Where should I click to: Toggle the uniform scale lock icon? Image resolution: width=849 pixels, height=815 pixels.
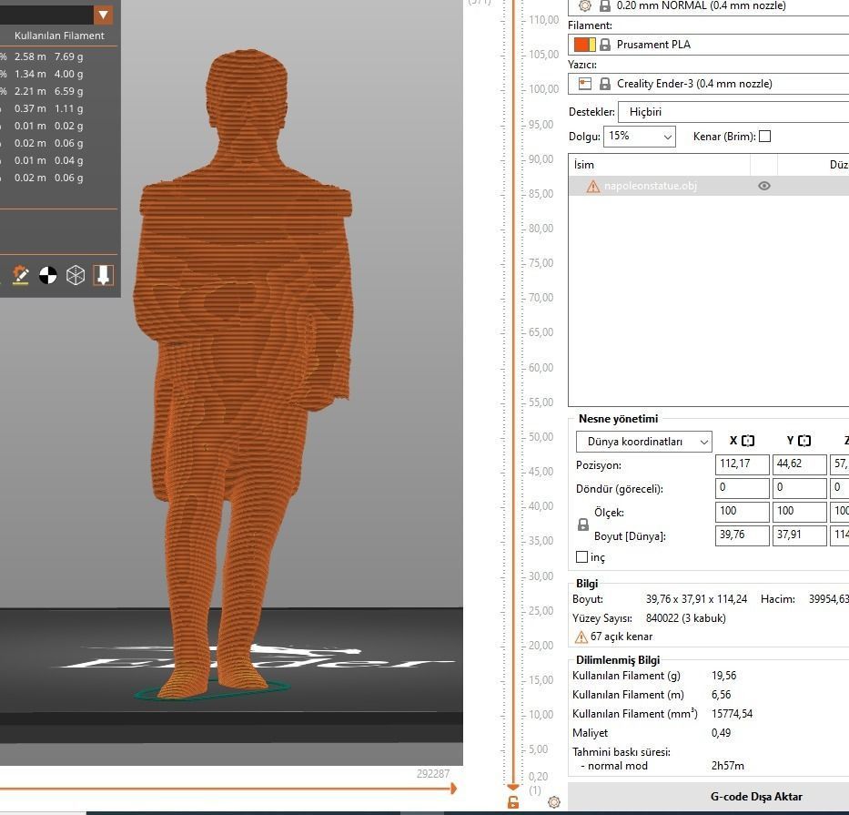click(x=582, y=525)
